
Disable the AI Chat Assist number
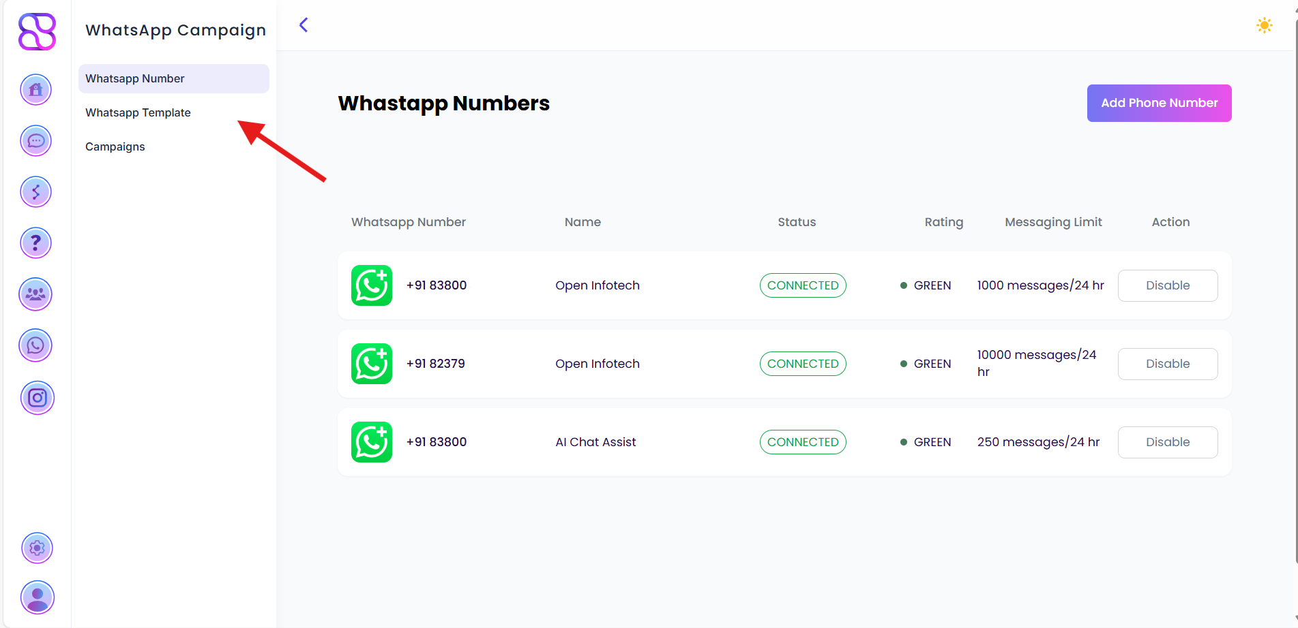point(1167,442)
